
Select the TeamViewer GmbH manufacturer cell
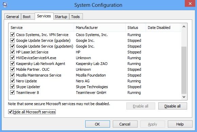coord(91,93)
